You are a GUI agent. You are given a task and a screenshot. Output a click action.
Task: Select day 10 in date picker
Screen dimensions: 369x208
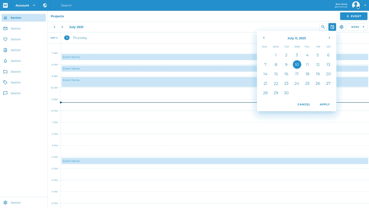click(x=297, y=64)
